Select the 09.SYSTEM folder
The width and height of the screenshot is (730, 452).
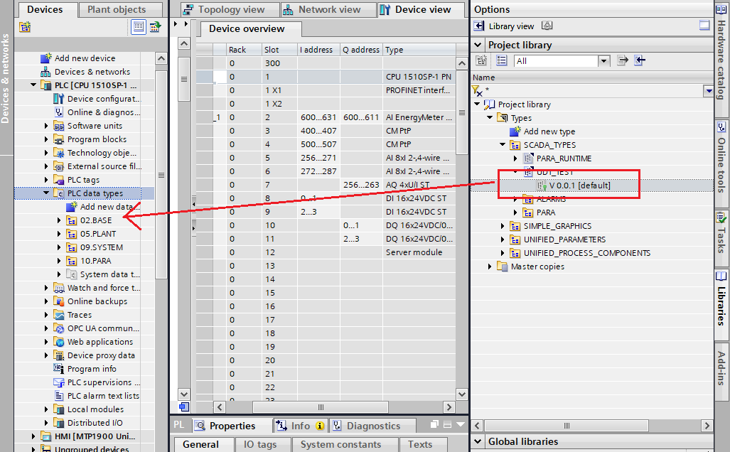[102, 247]
